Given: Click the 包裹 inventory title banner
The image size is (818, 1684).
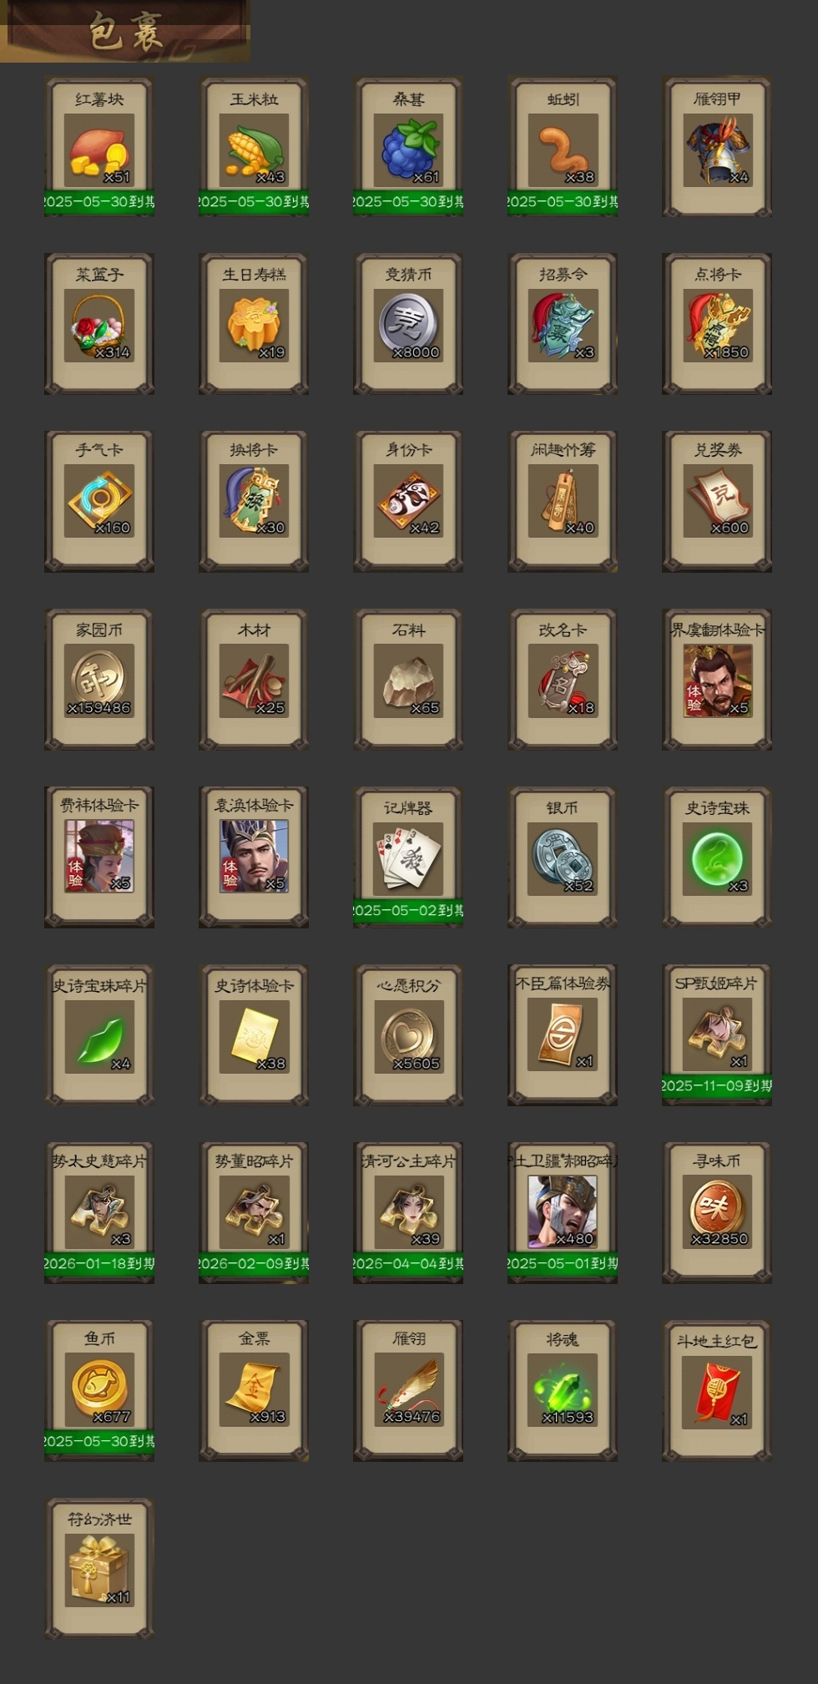Looking at the screenshot, I should (x=125, y=31).
